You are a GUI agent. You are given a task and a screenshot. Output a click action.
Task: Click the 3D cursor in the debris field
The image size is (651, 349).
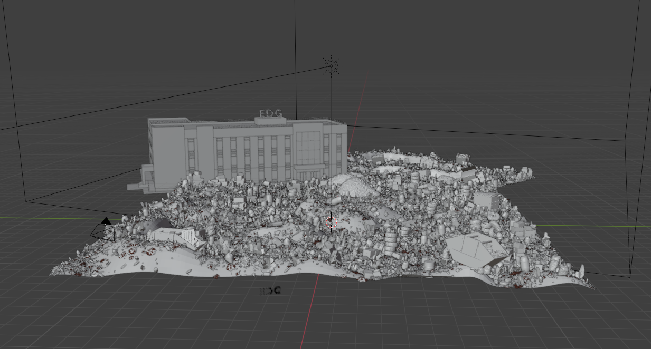331,222
